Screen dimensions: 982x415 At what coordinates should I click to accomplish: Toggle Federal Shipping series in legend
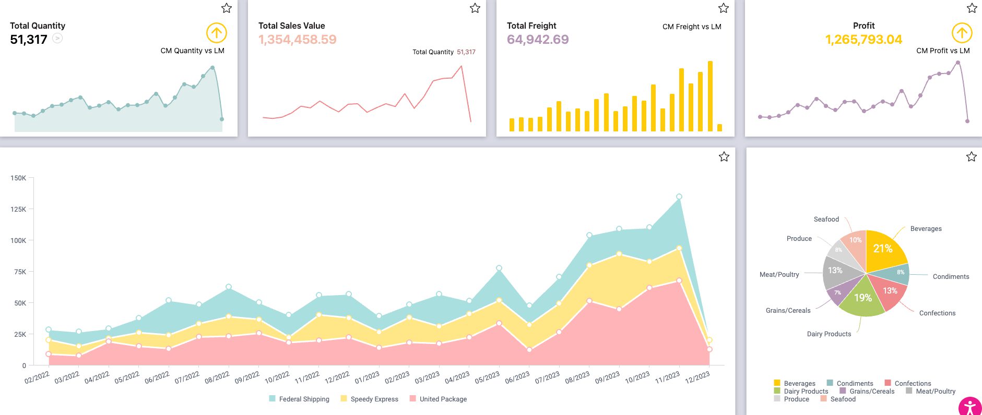click(x=299, y=399)
